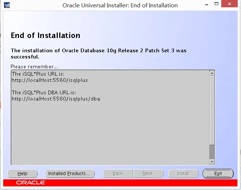
Task: Click the greyed-out Back button
Action: (x=118, y=174)
